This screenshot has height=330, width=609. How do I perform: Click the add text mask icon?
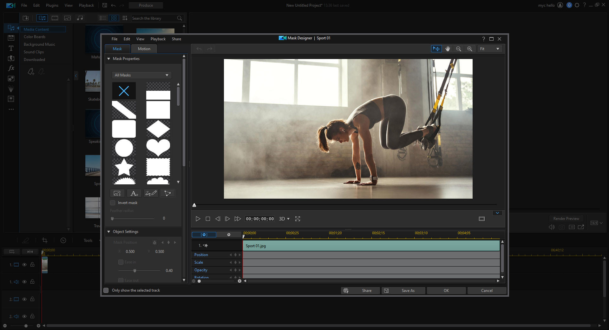[134, 193]
